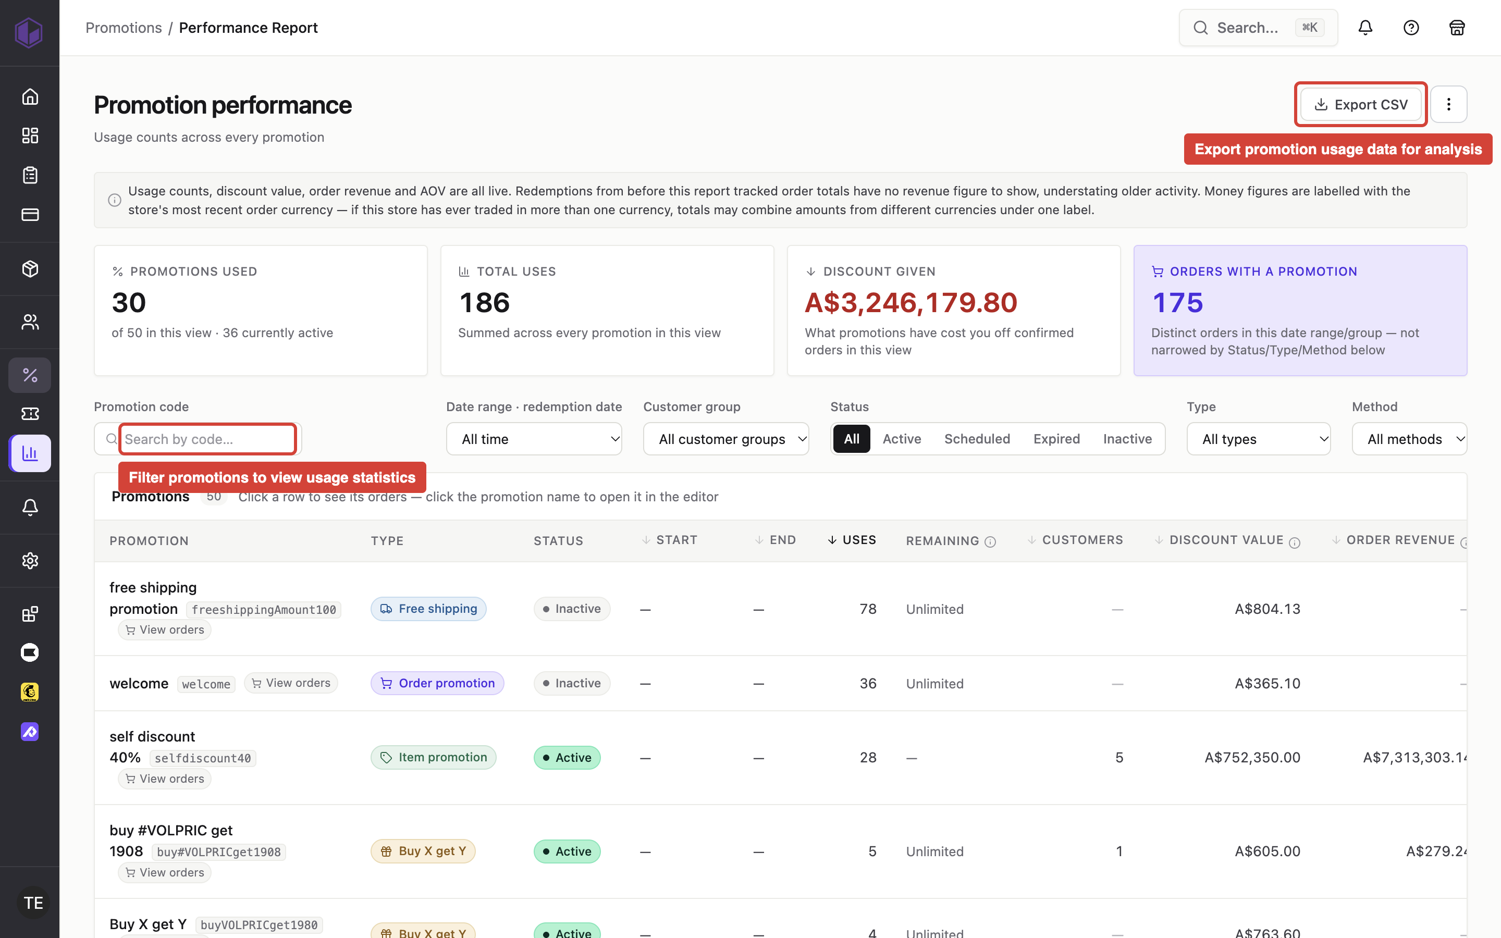Click the top bar notifications bell
The image size is (1501, 938).
pos(1365,27)
